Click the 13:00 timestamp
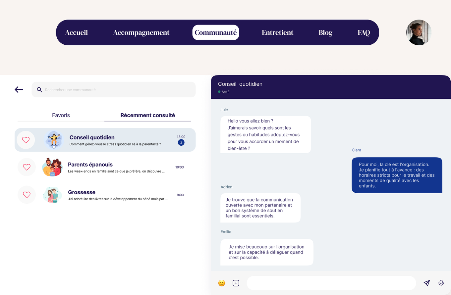The image size is (451, 295). 181,137
